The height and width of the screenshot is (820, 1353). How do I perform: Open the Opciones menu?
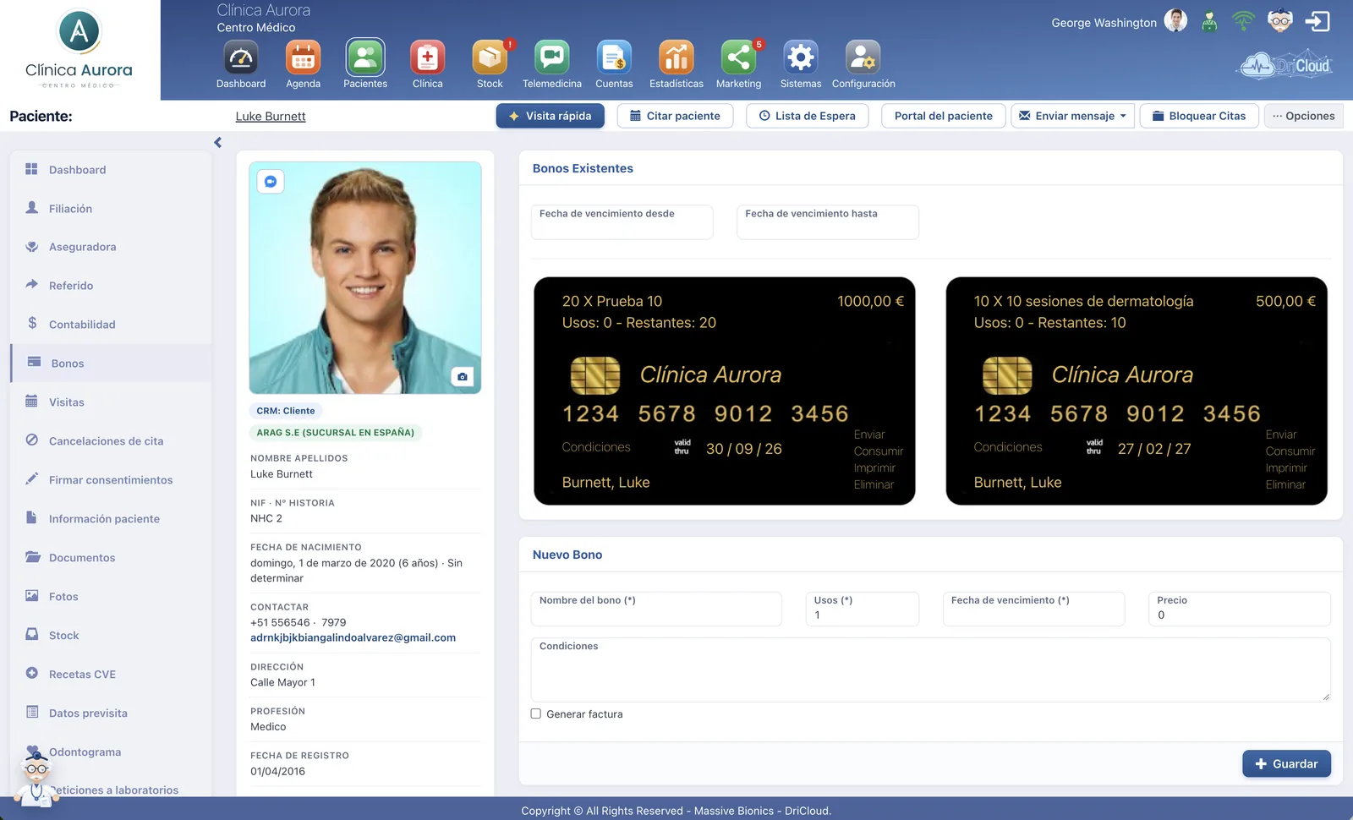pyautogui.click(x=1303, y=116)
